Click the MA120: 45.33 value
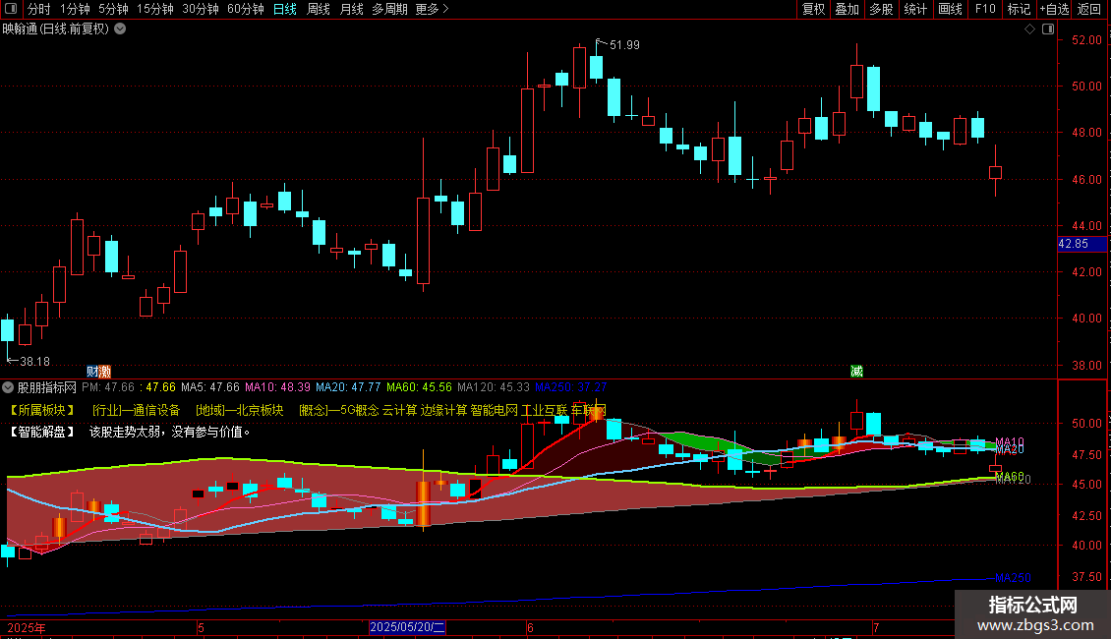Image resolution: width=1111 pixels, height=639 pixels. pyautogui.click(x=494, y=387)
